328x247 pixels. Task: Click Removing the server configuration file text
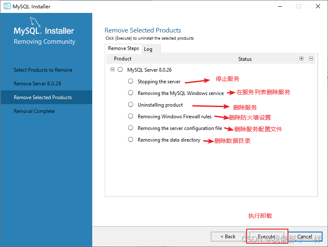pyautogui.click(x=180, y=128)
